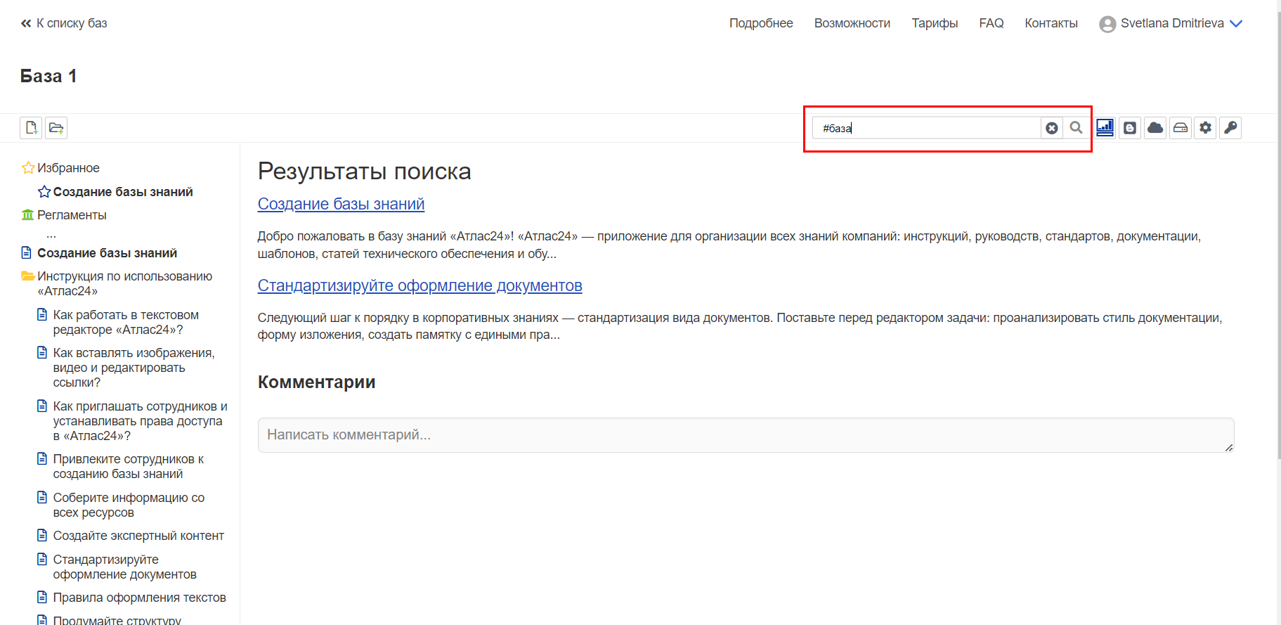Image resolution: width=1281 pixels, height=625 pixels.
Task: Click document icon beside Создайте экспертный контент
Action: [x=42, y=535]
